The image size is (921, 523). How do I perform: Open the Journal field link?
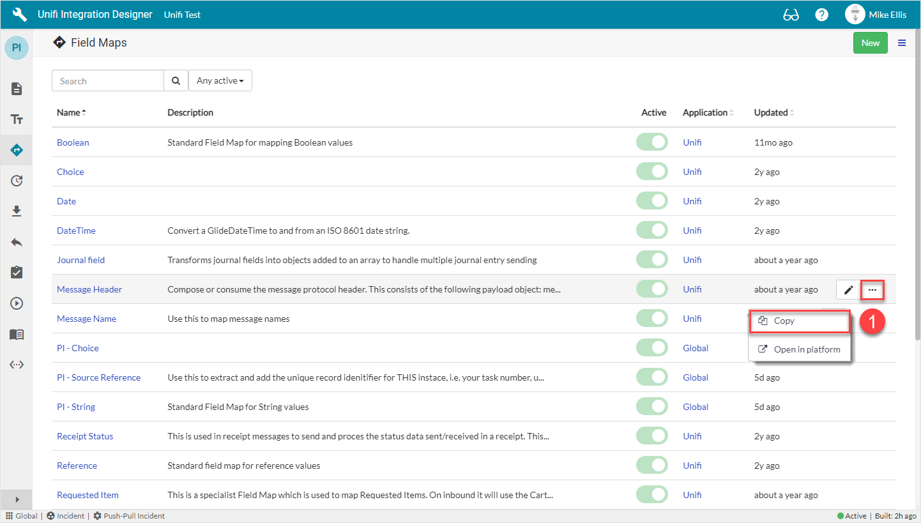[80, 260]
